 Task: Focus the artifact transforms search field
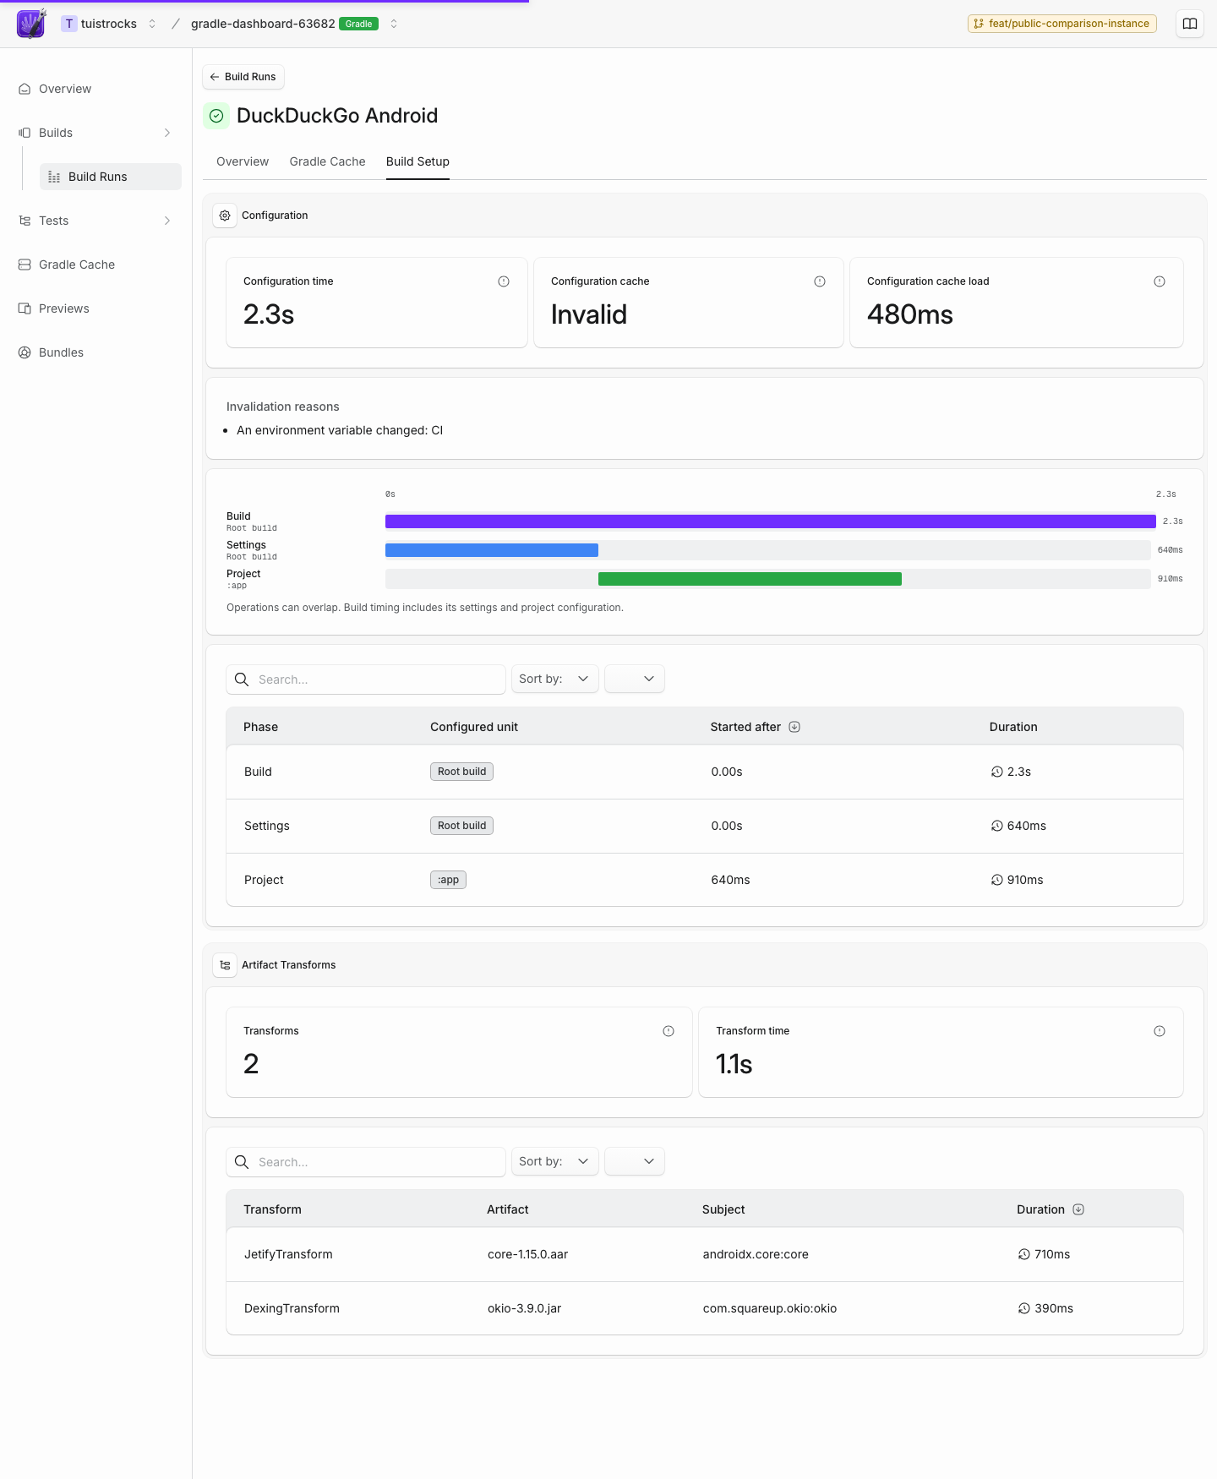point(366,1162)
